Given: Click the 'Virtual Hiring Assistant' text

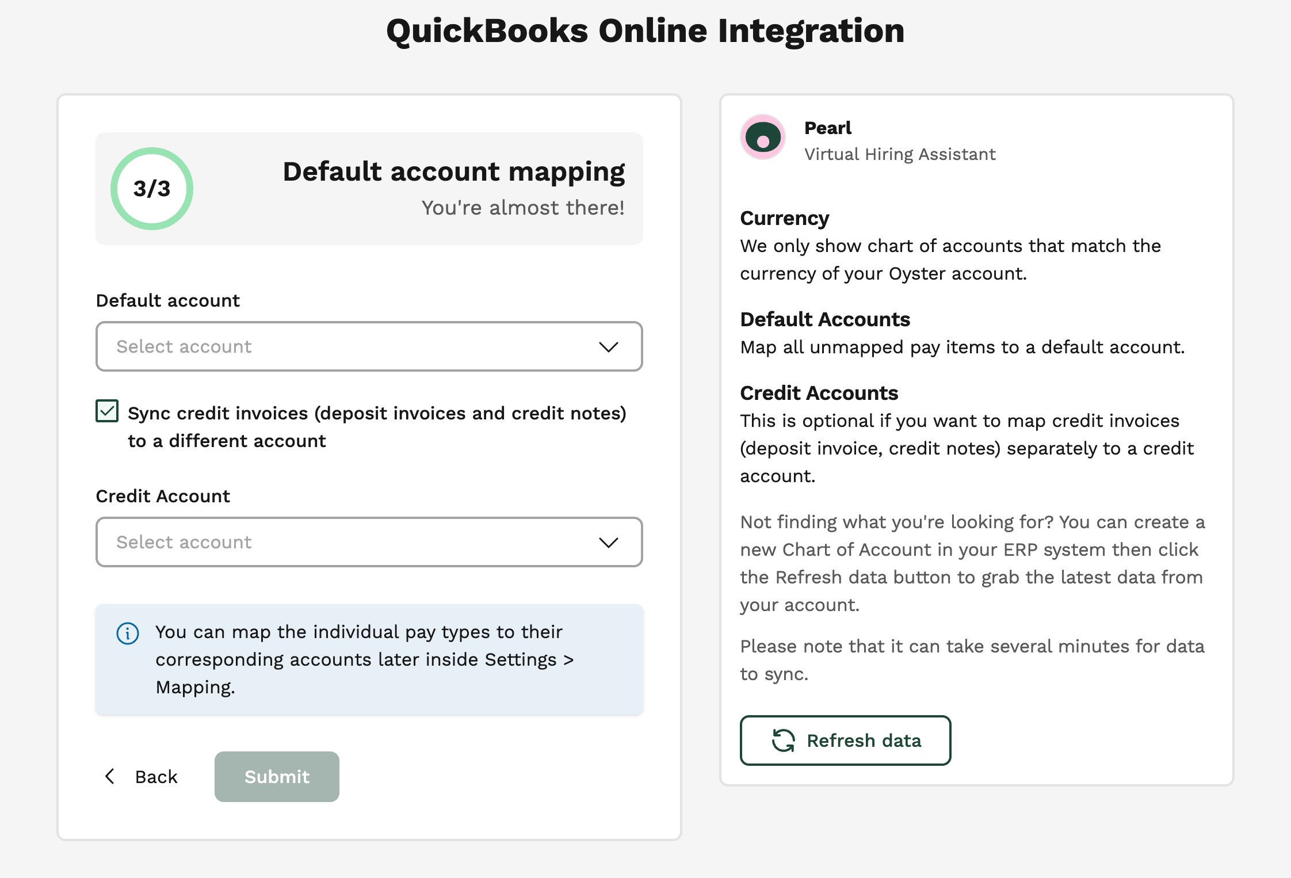Looking at the screenshot, I should coord(900,154).
